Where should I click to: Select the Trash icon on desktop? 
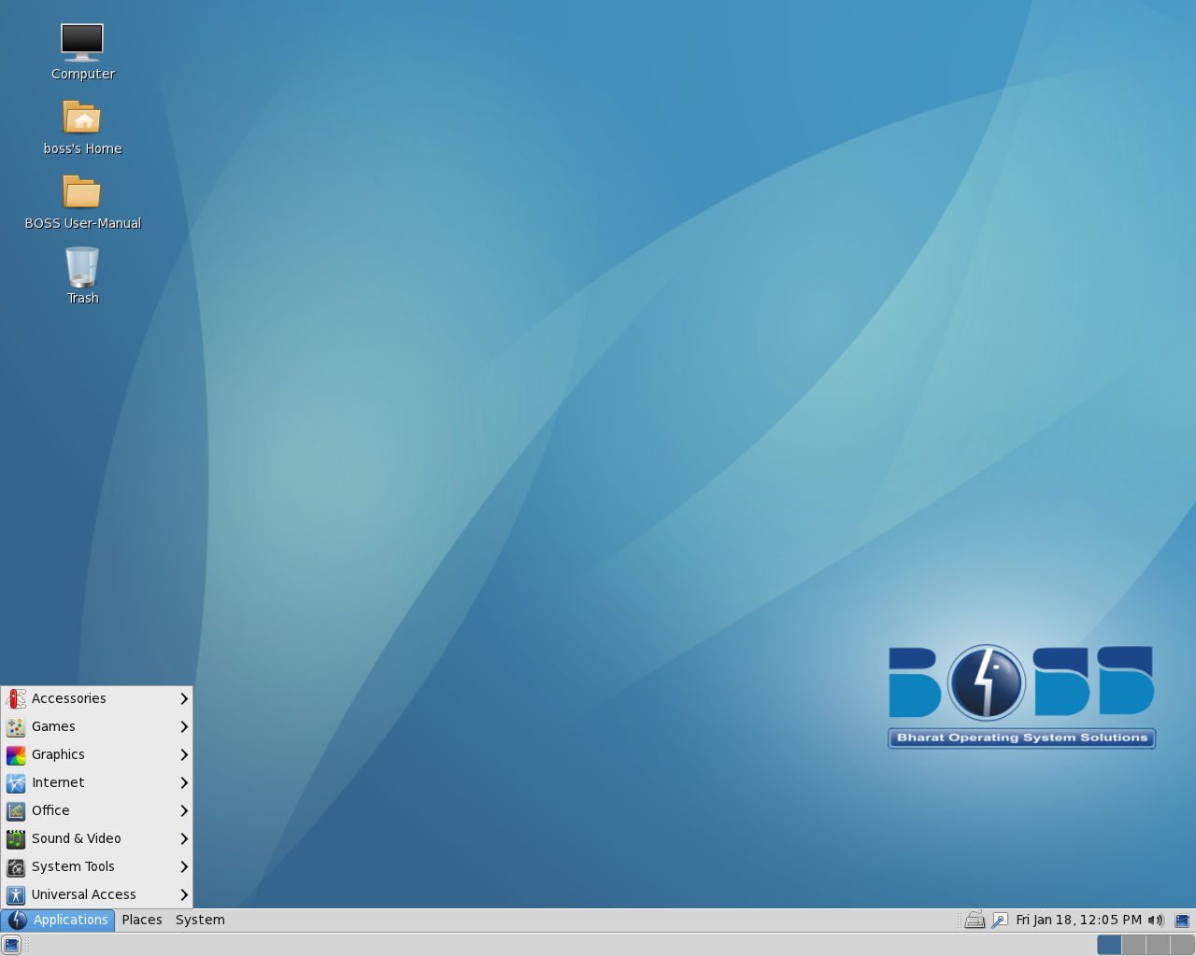tap(82, 267)
